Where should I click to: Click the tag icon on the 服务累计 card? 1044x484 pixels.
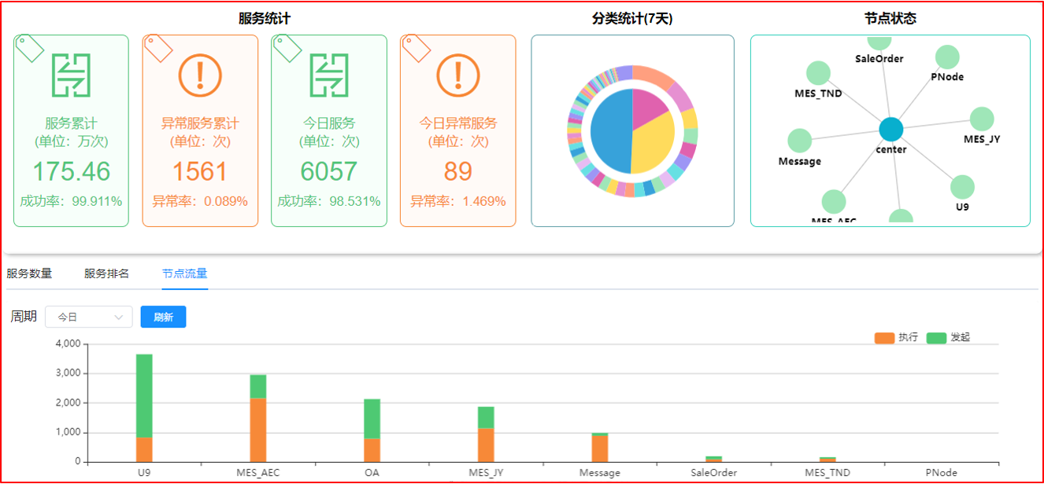pyautogui.click(x=30, y=48)
